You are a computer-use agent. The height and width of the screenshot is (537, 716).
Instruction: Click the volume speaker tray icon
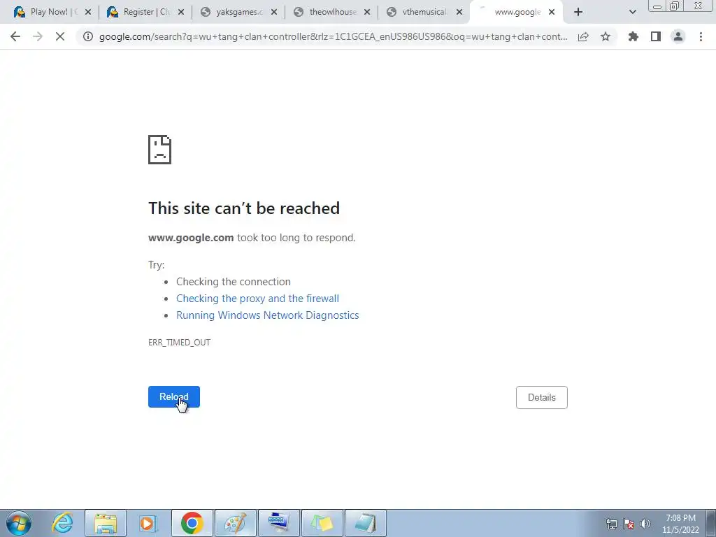pos(645,524)
